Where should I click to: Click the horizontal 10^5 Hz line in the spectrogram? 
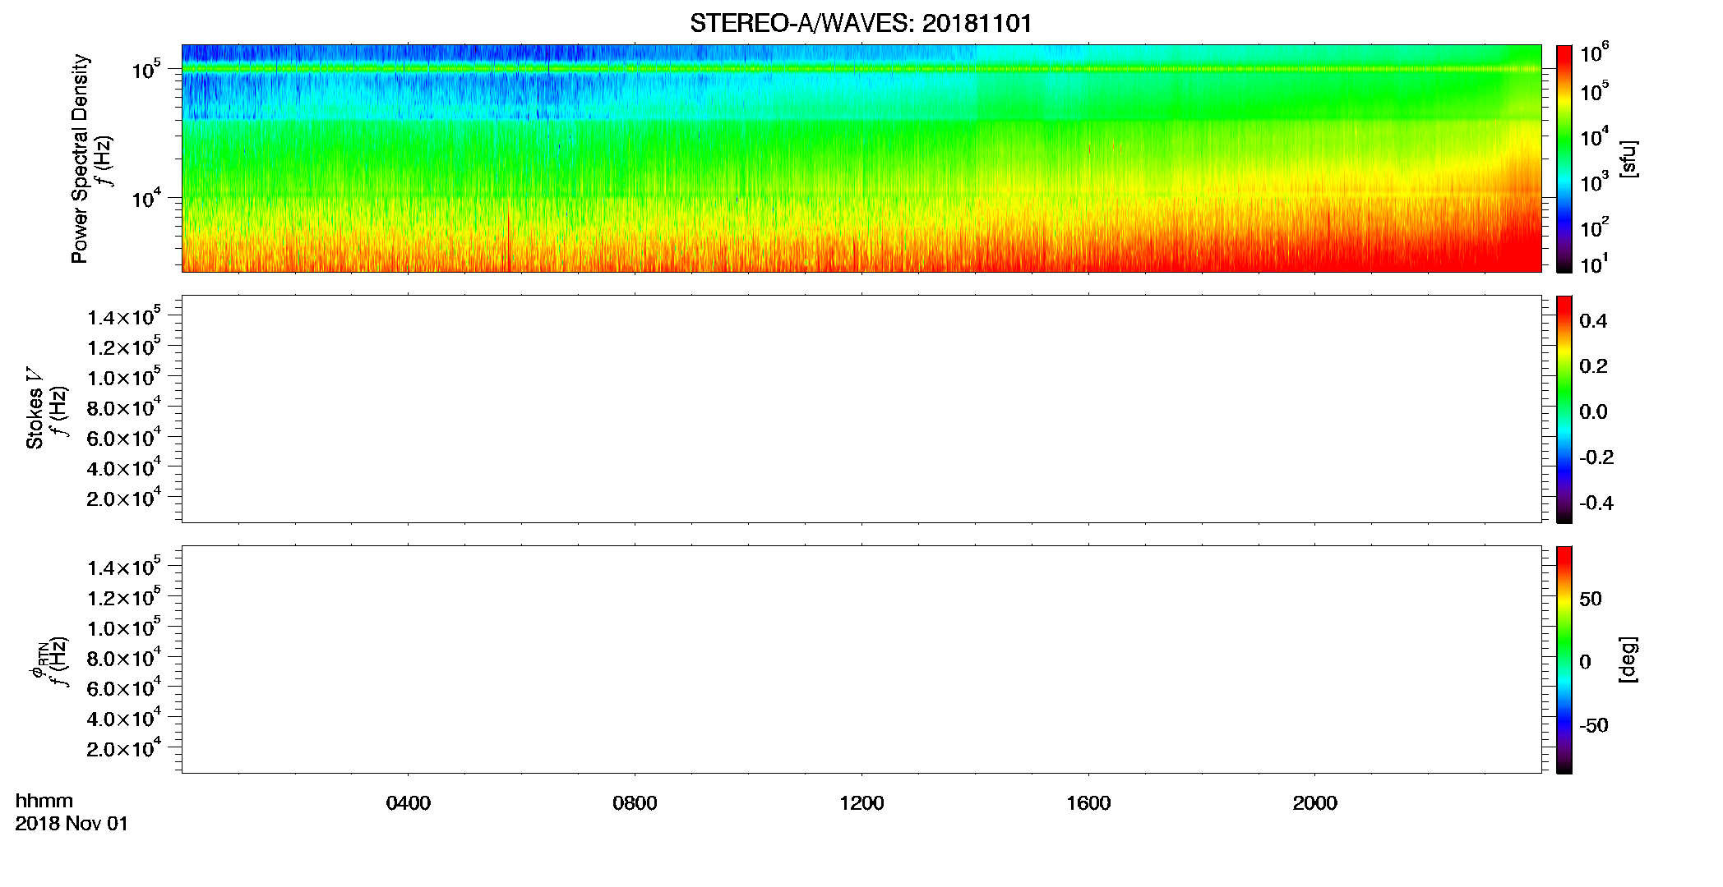click(861, 69)
